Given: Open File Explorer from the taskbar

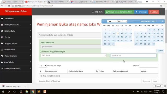Looking at the screenshot, I should pyautogui.click(x=27, y=92).
